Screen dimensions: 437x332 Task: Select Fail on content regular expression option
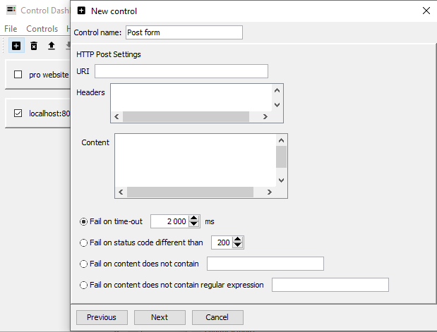click(83, 285)
